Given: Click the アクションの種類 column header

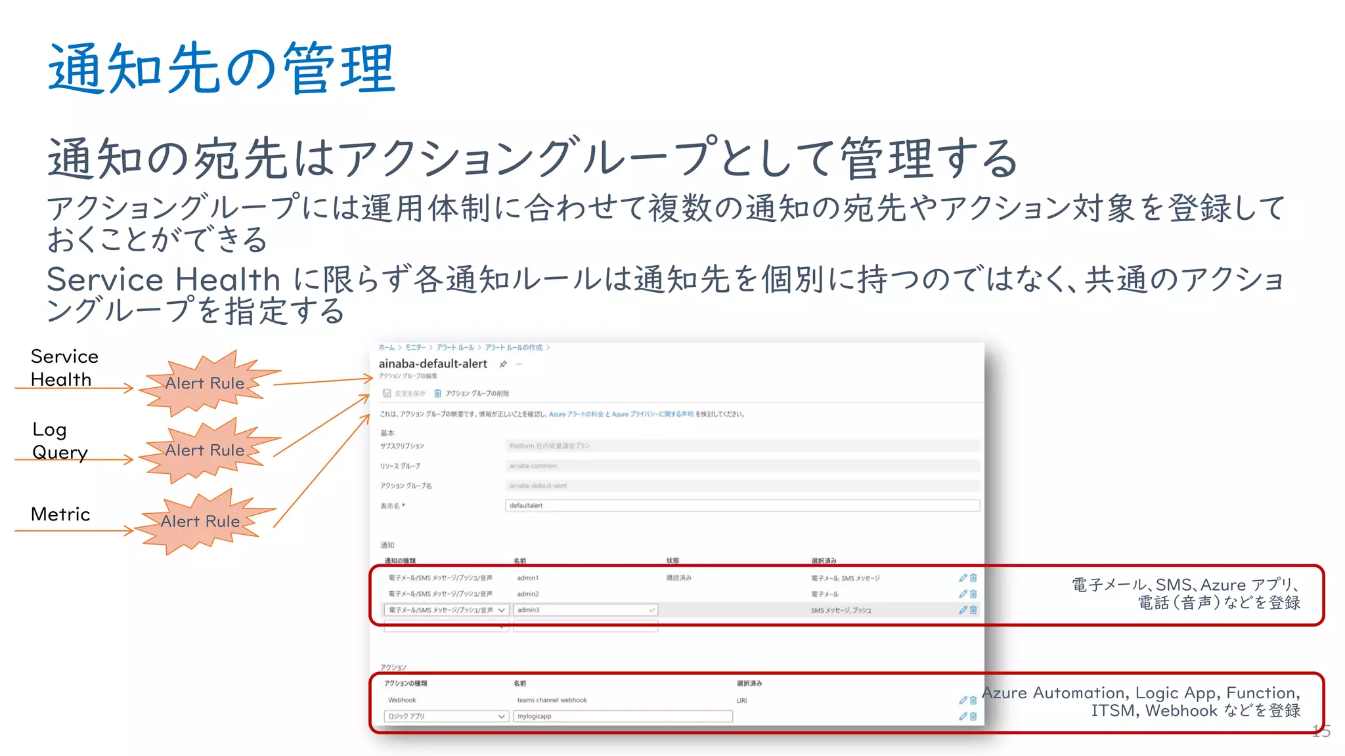Looking at the screenshot, I should pyautogui.click(x=405, y=683).
